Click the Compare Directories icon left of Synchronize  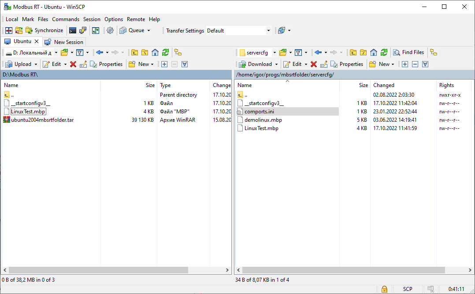[9, 30]
